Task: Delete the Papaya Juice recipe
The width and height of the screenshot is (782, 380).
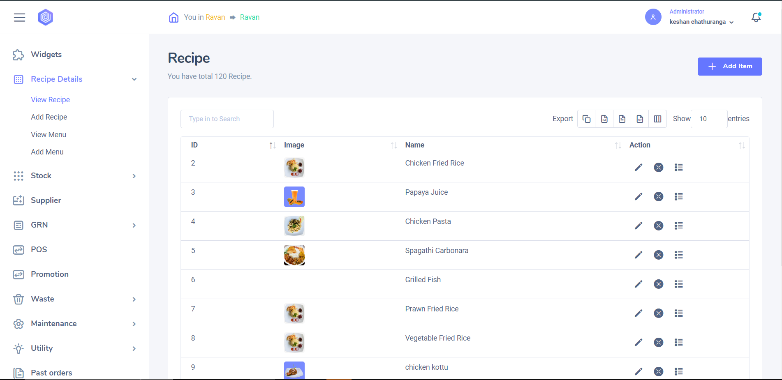Action: pos(658,196)
